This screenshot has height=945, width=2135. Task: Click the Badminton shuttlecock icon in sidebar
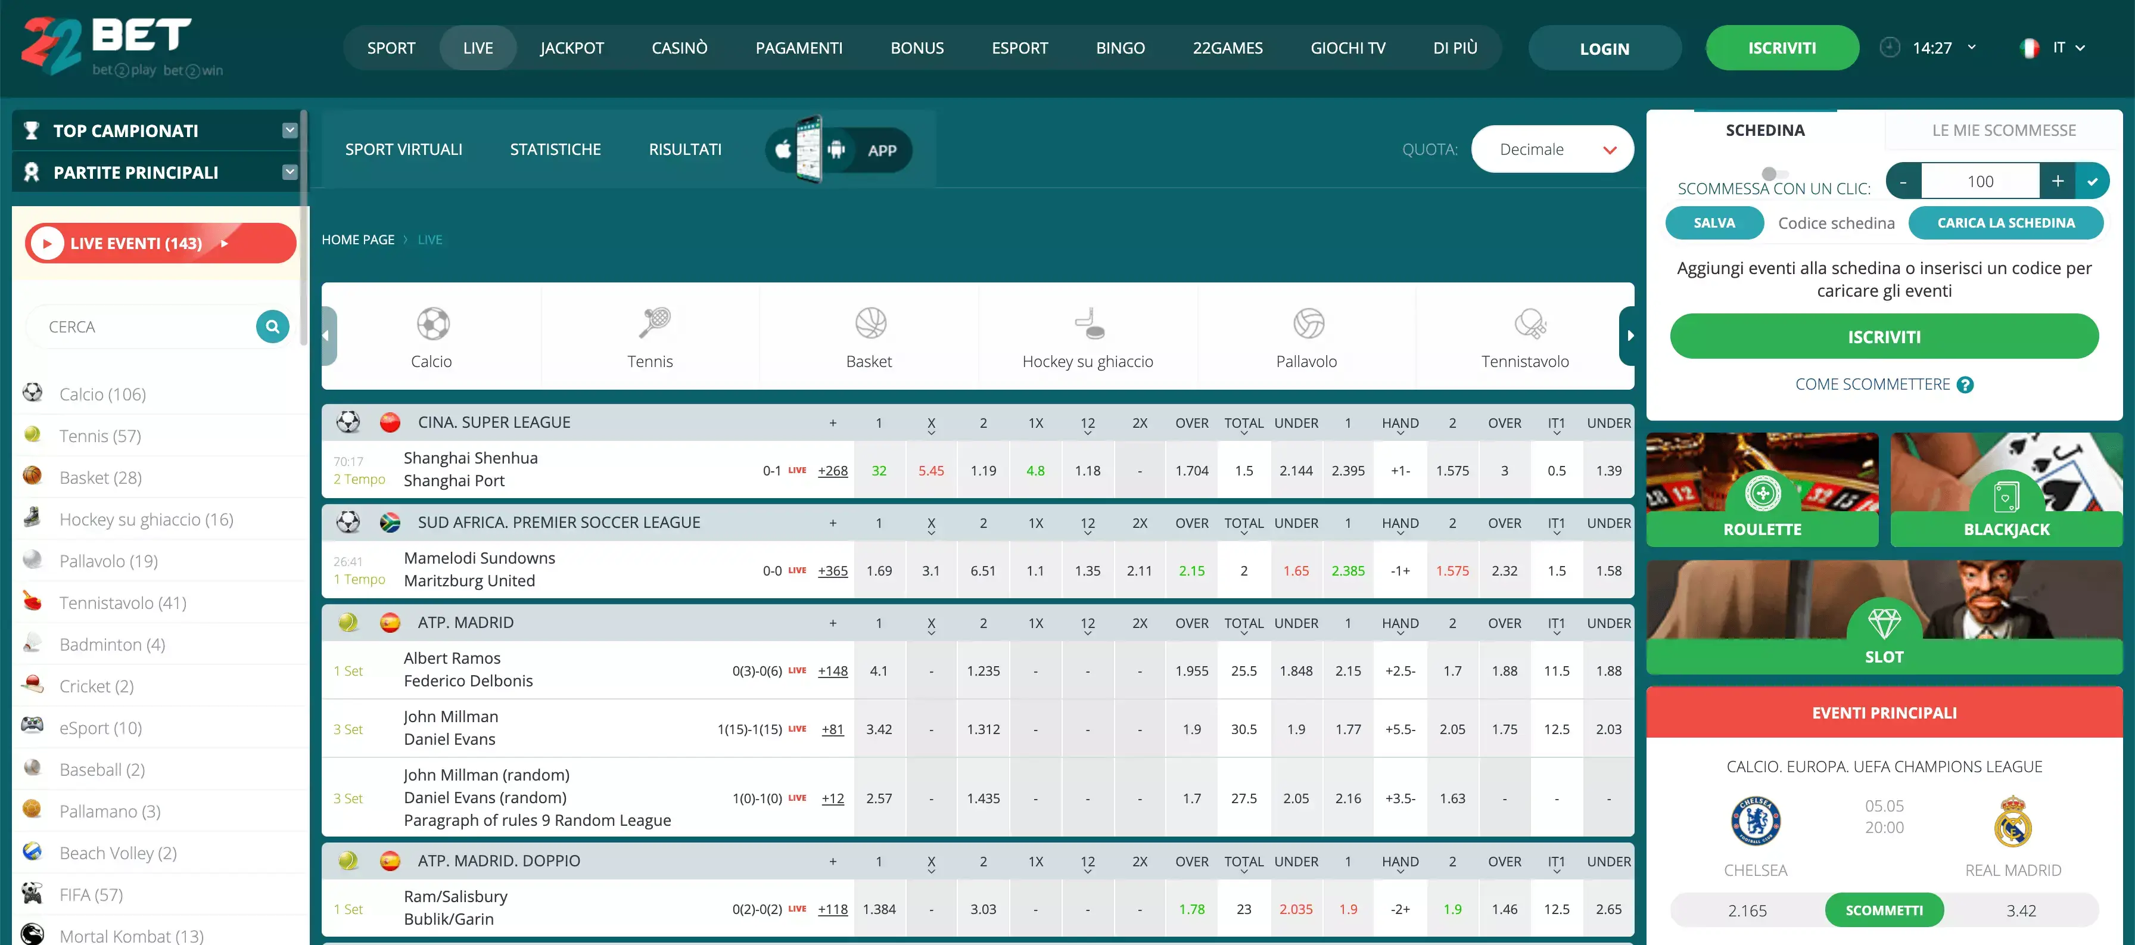pos(32,642)
